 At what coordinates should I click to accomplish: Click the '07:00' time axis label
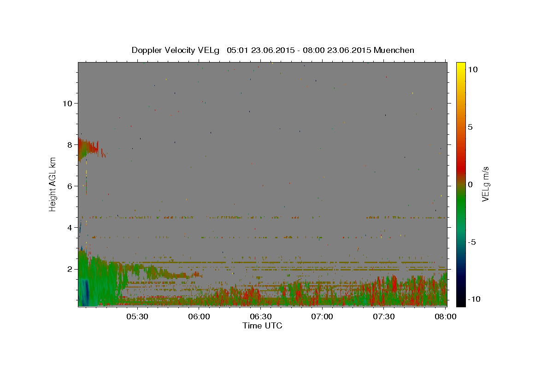(x=322, y=316)
